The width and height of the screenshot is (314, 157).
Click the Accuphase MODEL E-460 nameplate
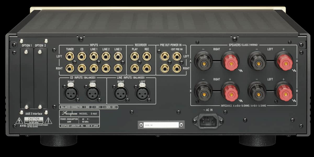tap(80, 114)
